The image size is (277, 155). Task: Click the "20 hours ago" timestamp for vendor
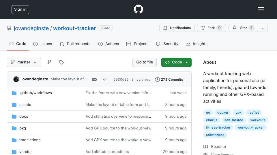pyautogui.click(x=175, y=152)
